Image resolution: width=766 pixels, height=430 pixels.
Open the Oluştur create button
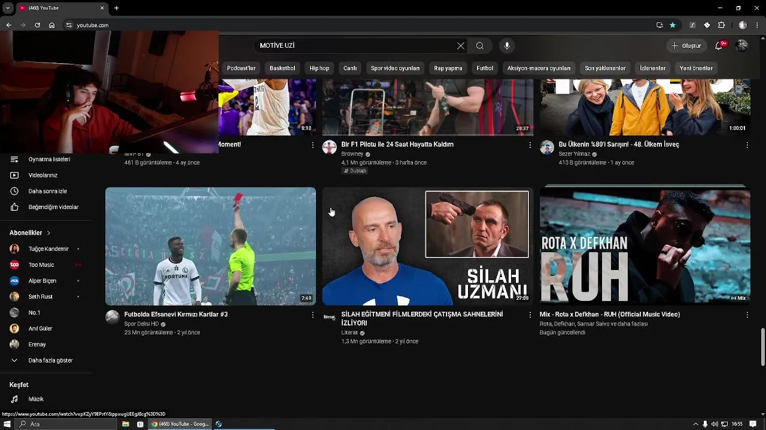(686, 45)
